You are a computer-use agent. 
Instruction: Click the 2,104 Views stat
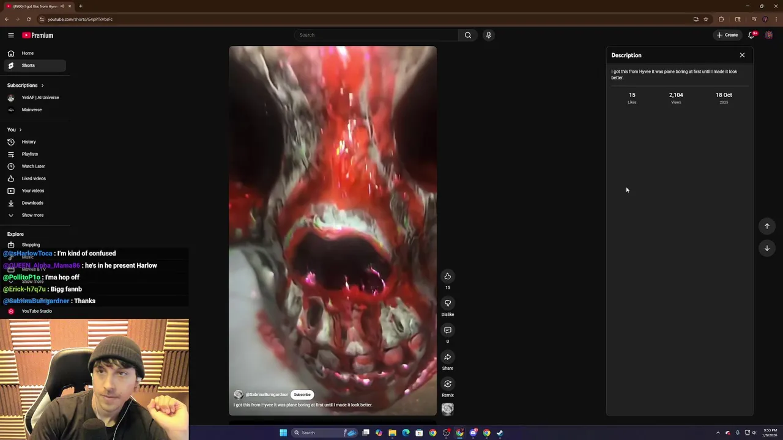coord(676,98)
